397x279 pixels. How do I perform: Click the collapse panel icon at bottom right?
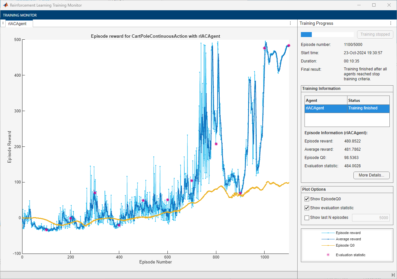[x=393, y=275]
